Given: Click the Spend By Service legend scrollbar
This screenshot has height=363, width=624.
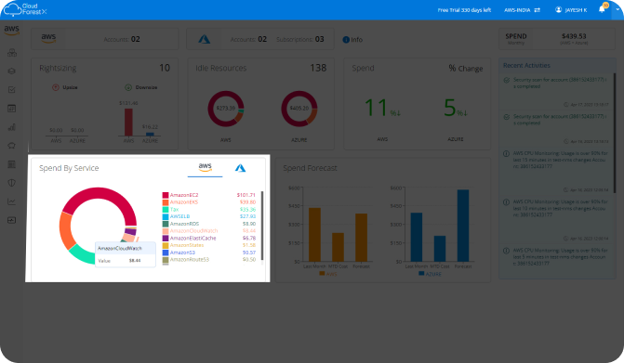Looking at the screenshot, I should (x=262, y=226).
